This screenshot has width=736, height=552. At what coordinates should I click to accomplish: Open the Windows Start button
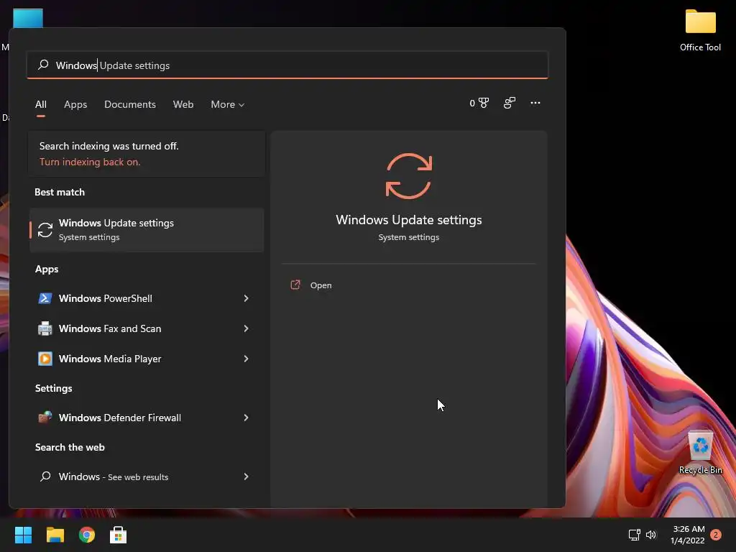coord(23,535)
